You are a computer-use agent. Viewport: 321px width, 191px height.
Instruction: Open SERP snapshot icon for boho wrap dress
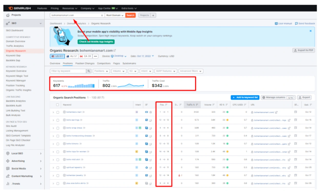coord(296,128)
